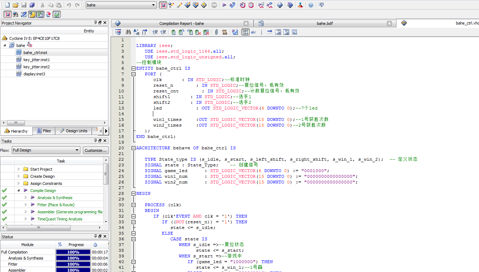This screenshot has height=272, width=479.
Task: Close the Compilation Report tab
Action: tap(246, 23)
